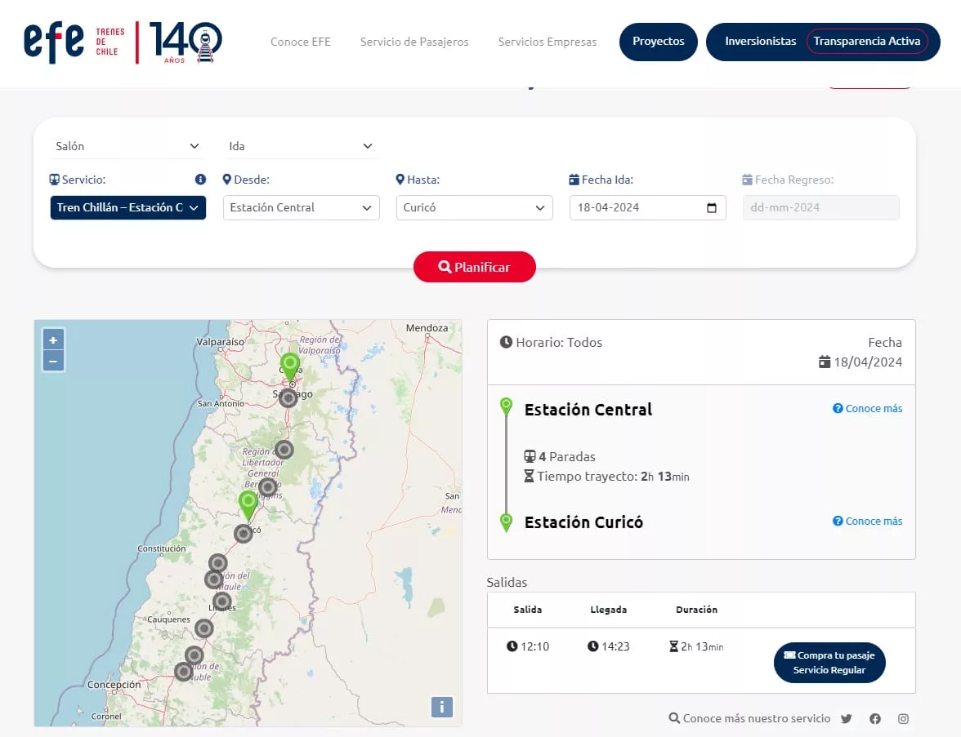Viewport: 961px width, 737px height.
Task: Click the 140 años anniversary logo
Action: (x=185, y=42)
